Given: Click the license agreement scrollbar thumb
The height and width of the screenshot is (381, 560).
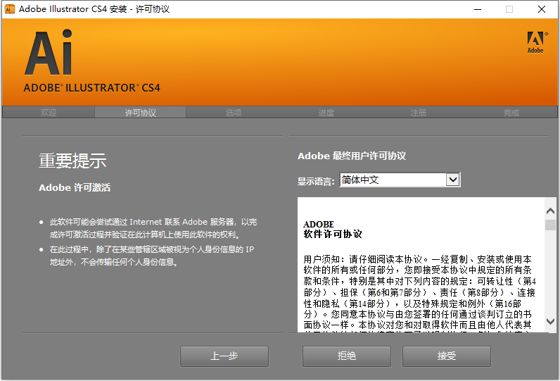Looking at the screenshot, I should [550, 225].
